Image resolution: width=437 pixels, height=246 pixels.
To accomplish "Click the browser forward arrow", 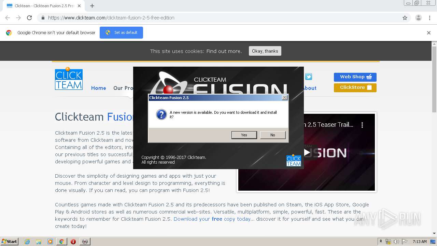I will pos(18,18).
